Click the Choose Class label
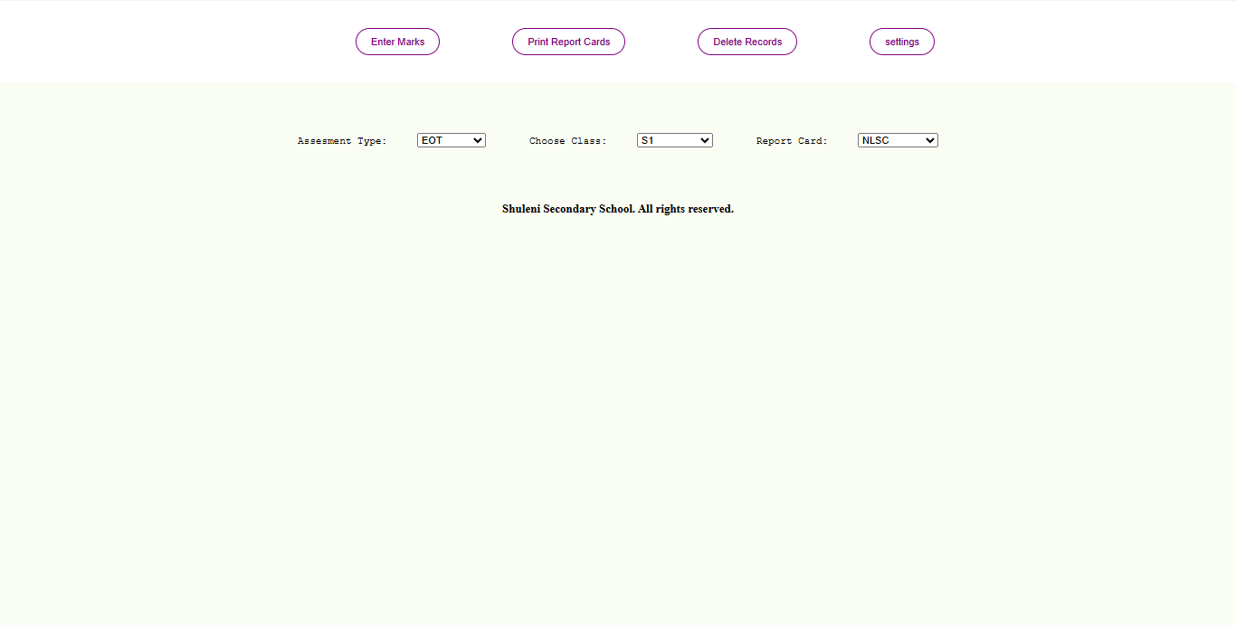This screenshot has width=1236, height=625. 567,140
